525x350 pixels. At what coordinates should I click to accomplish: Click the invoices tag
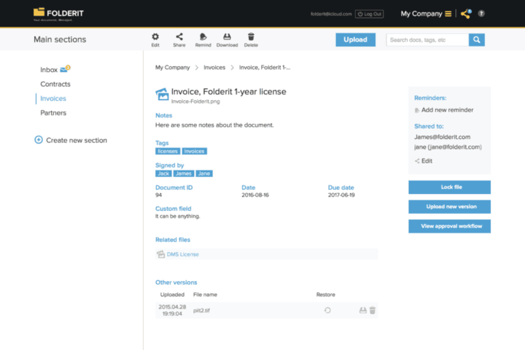[x=194, y=151]
